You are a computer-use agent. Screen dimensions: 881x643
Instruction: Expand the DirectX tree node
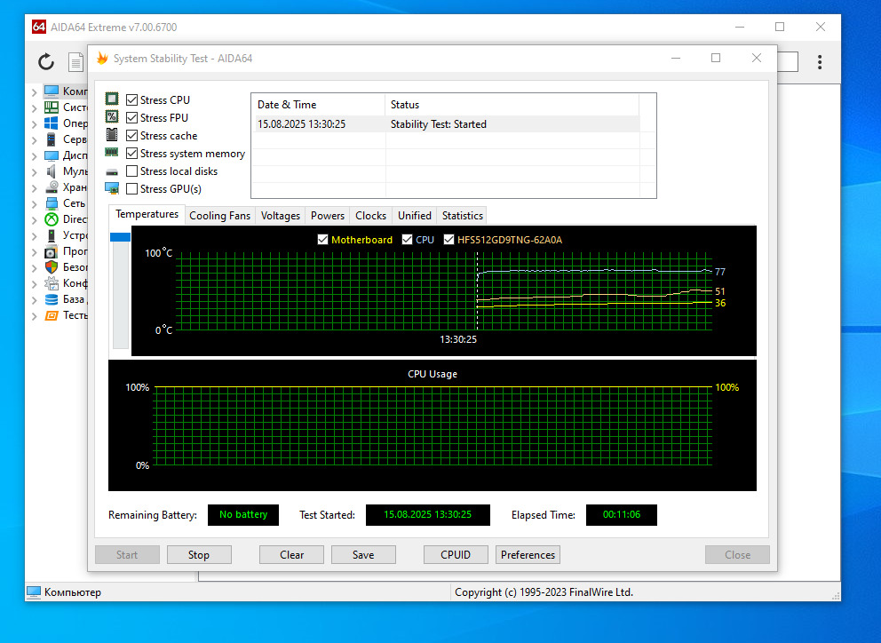click(35, 219)
